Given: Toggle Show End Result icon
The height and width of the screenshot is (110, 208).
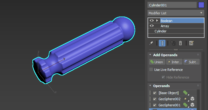Looking at the screenshot, I should coord(162,43).
